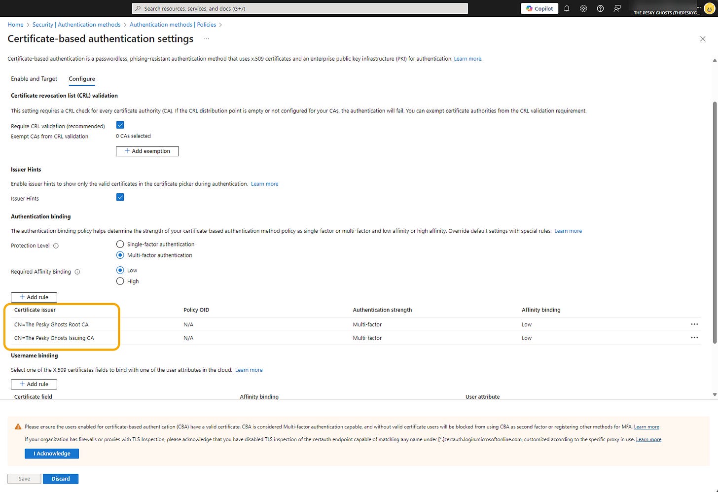718x492 pixels.
Task: Show Required Affinity Binding info icon
Action: [77, 272]
